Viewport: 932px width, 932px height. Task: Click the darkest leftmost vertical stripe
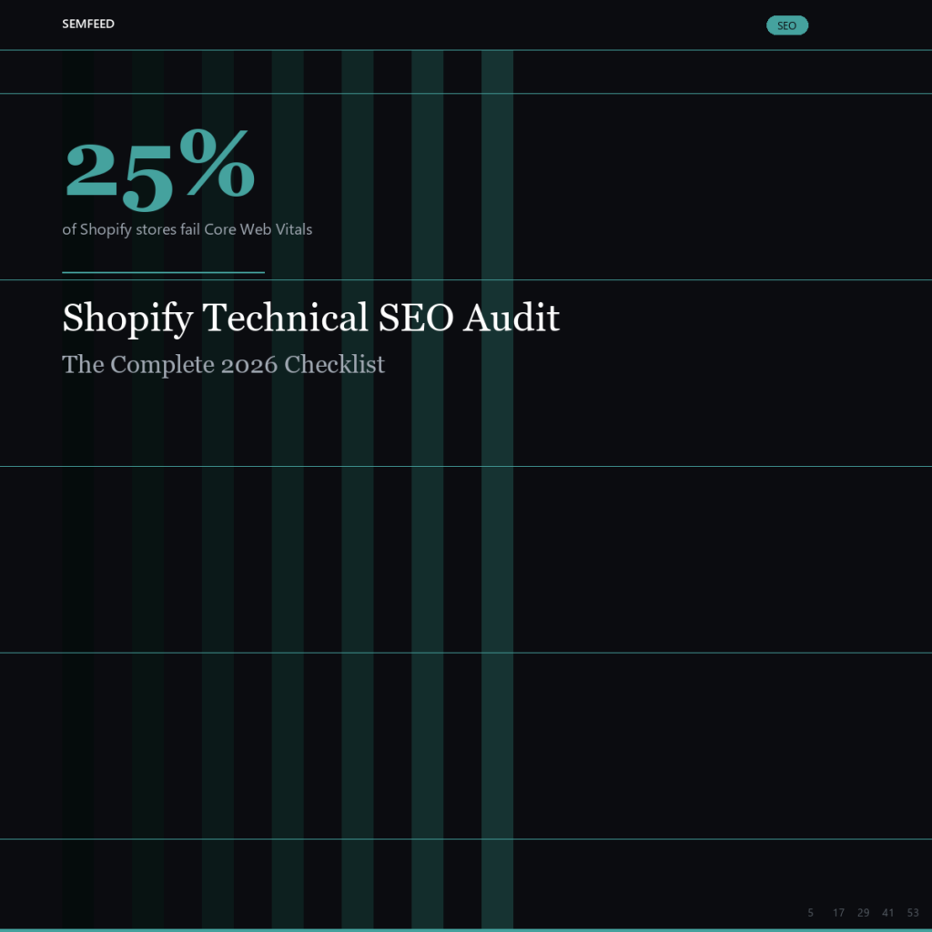pos(77,490)
